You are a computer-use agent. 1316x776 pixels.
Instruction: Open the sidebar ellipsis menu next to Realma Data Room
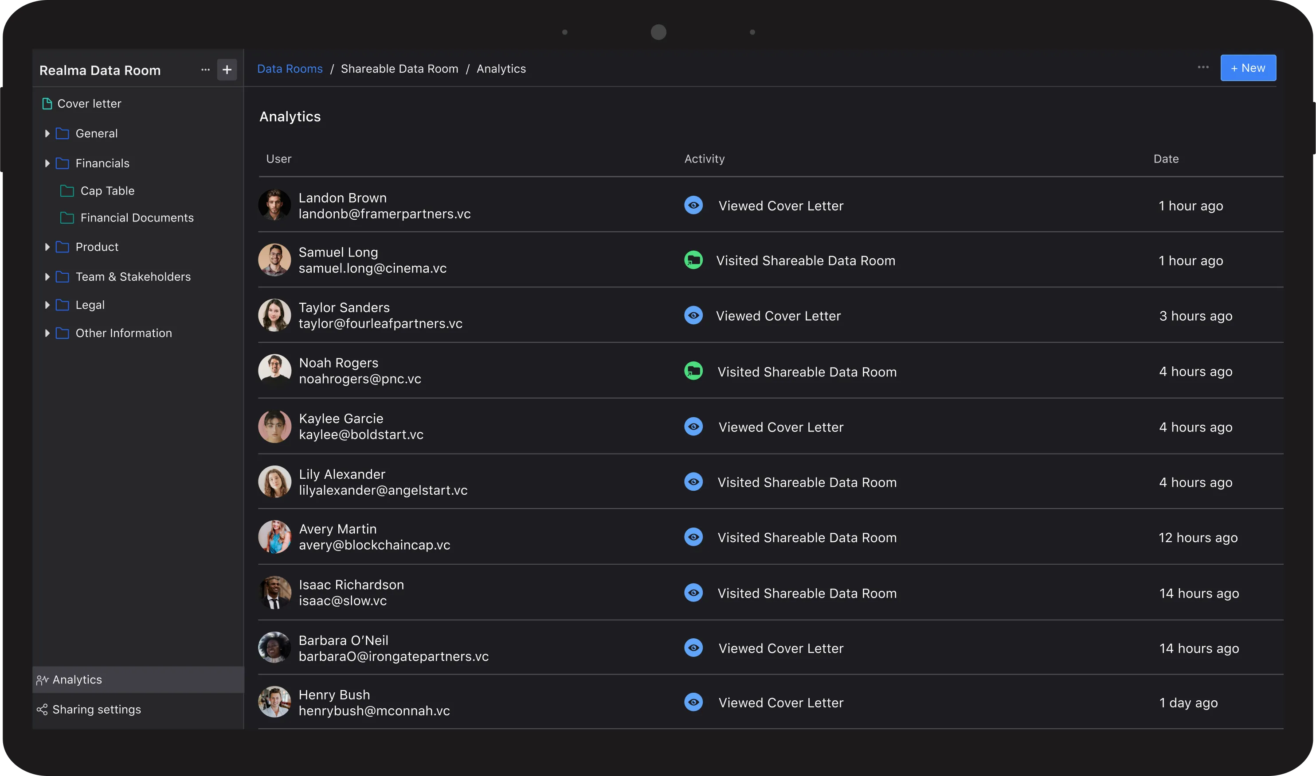pos(205,70)
